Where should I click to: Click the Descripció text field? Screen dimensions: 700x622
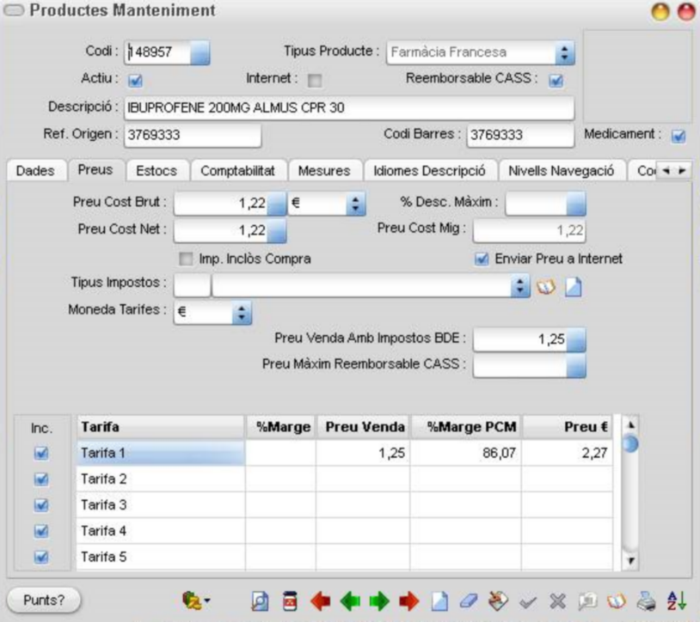348,108
